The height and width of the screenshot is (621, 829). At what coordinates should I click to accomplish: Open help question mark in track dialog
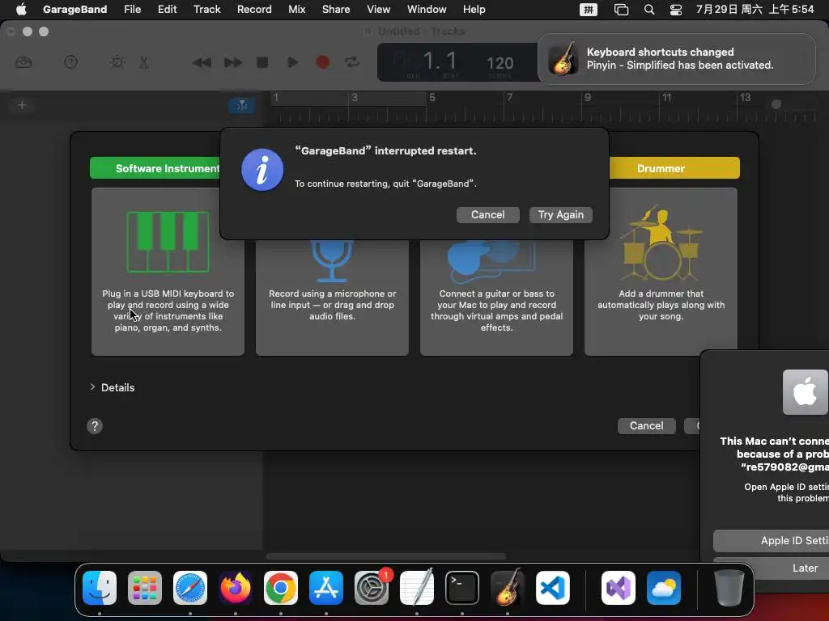point(95,426)
